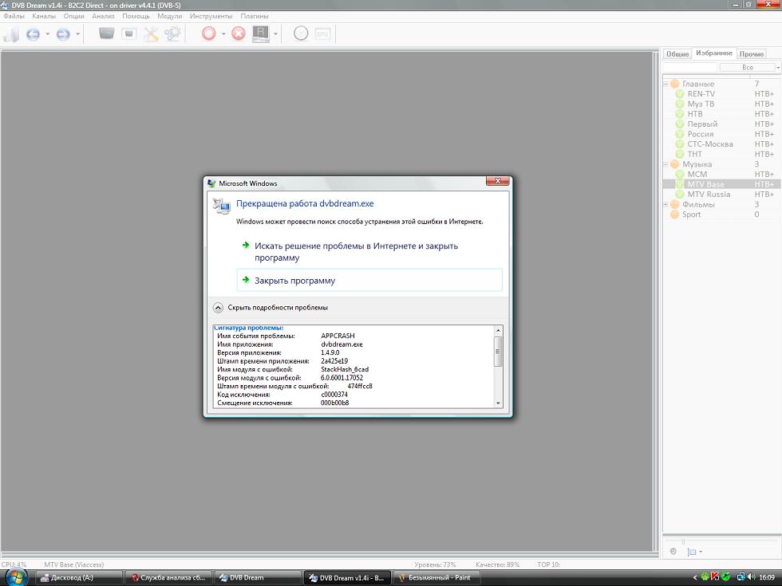
Task: Open dropdown beside the previous channel arrow
Action: [47, 34]
